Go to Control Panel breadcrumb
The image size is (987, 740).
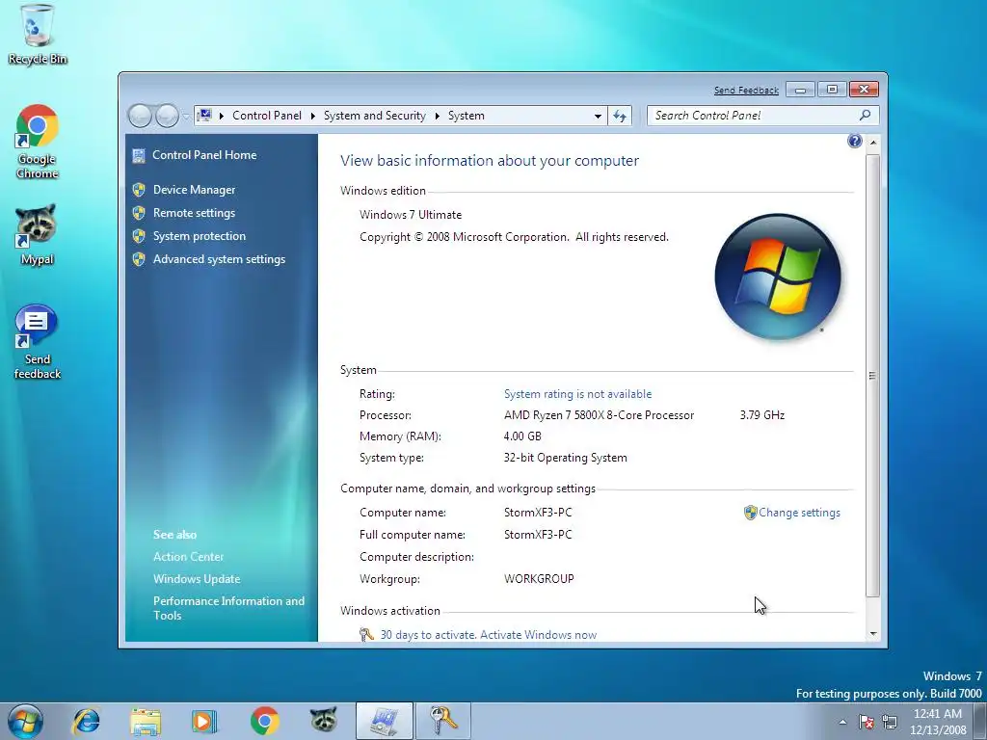pyautogui.click(x=267, y=116)
